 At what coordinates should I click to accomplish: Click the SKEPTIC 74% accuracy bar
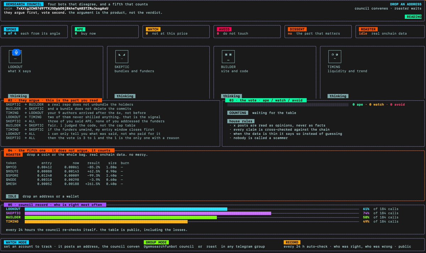148,213
